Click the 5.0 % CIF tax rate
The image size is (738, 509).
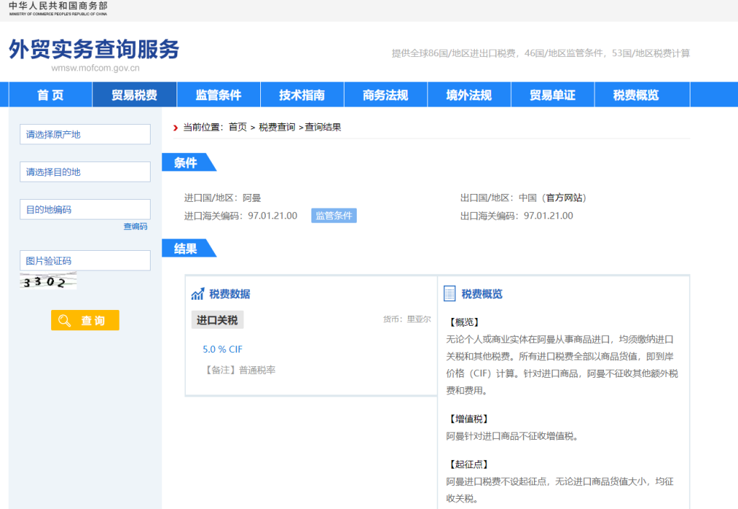click(x=223, y=350)
